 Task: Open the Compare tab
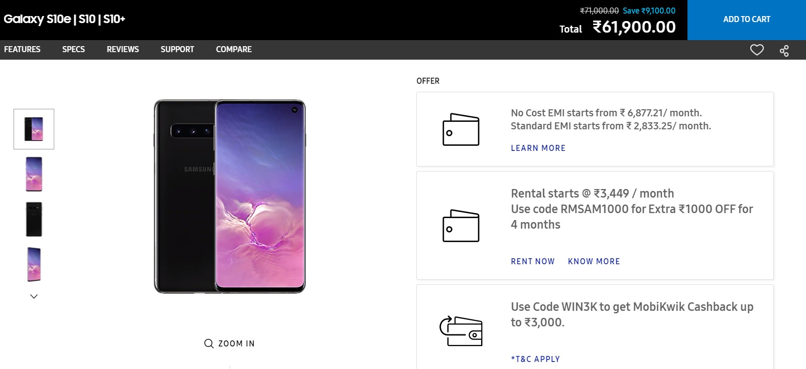234,49
